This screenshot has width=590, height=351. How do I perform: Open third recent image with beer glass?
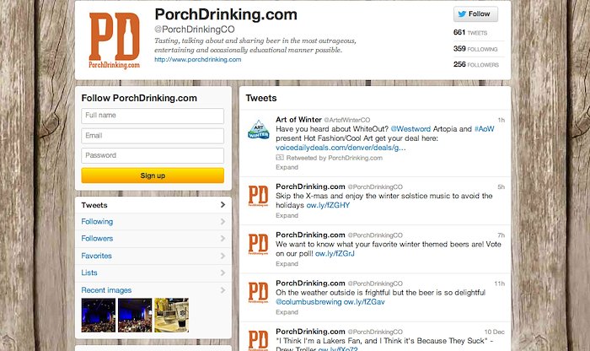[172, 316]
